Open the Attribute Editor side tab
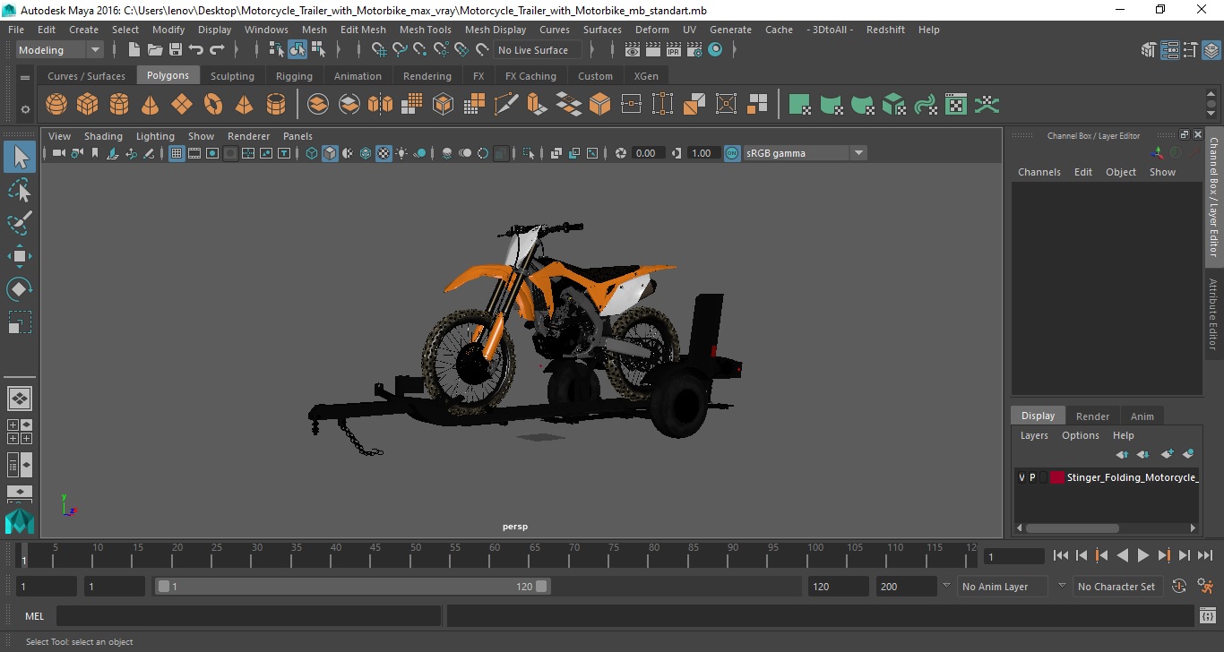Image resolution: width=1224 pixels, height=652 pixels. (x=1213, y=313)
